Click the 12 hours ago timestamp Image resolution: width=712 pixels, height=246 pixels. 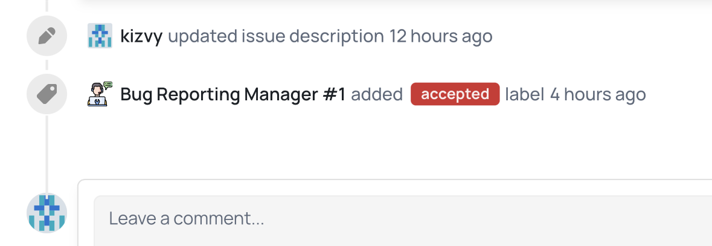tap(441, 36)
